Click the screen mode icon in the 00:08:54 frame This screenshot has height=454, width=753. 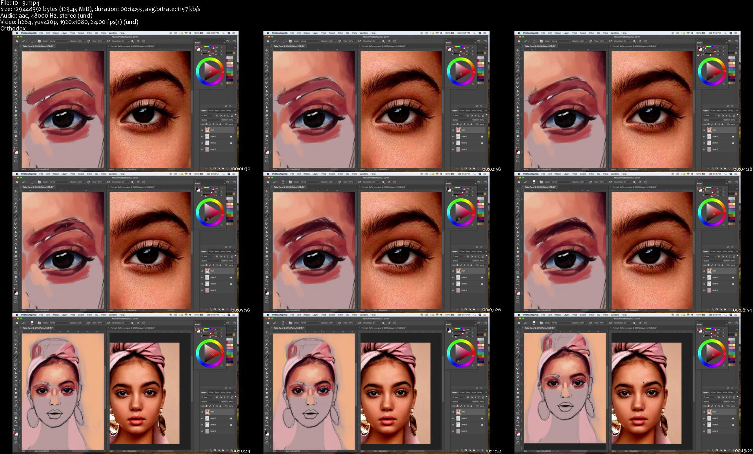point(518,302)
